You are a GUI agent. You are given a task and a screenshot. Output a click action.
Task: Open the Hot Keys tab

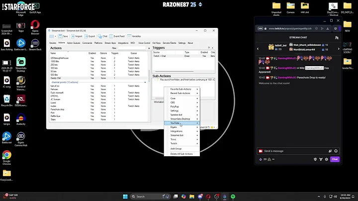point(157,43)
